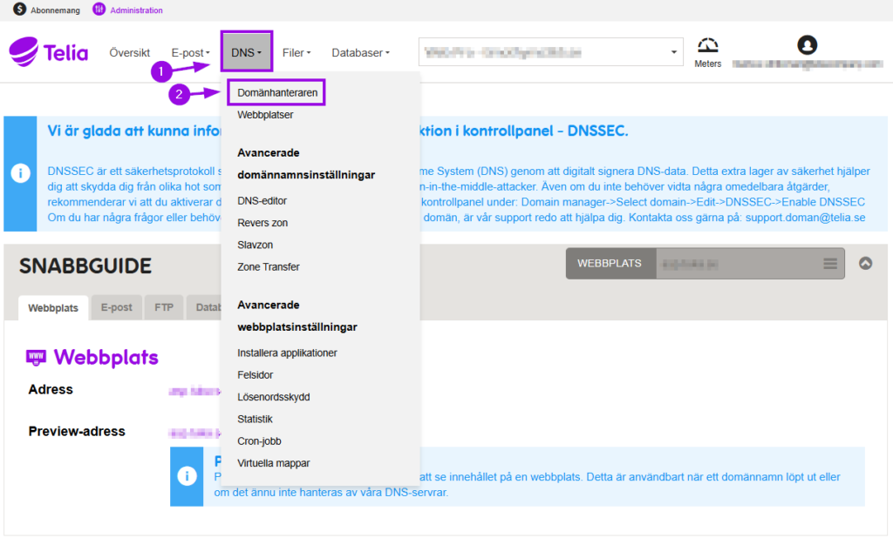The height and width of the screenshot is (538, 893).
Task: Collapse the Snabbguide panel chevron
Action: [865, 264]
